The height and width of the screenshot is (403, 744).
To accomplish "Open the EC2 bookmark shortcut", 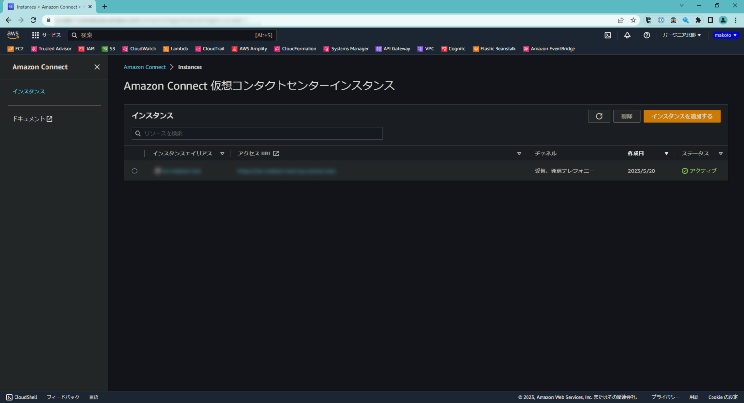I will (15, 48).
